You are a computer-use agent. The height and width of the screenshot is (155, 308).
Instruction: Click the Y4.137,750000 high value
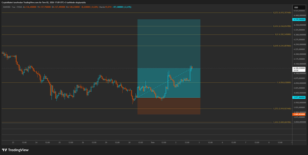(x=44, y=7)
